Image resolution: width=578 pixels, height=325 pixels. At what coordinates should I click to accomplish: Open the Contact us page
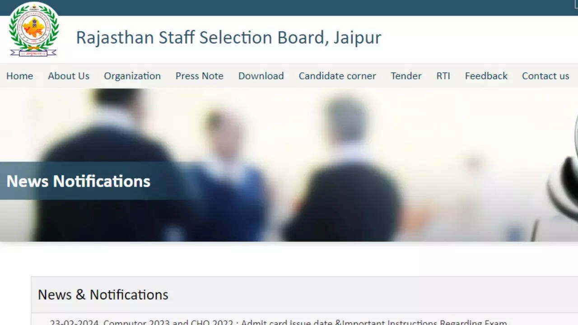coord(545,76)
